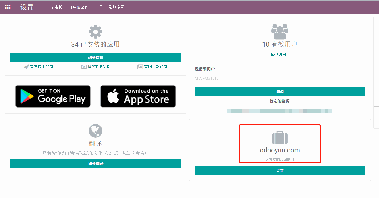Open the 翻译 menu in top bar
The width and height of the screenshot is (379, 198).
click(99, 7)
